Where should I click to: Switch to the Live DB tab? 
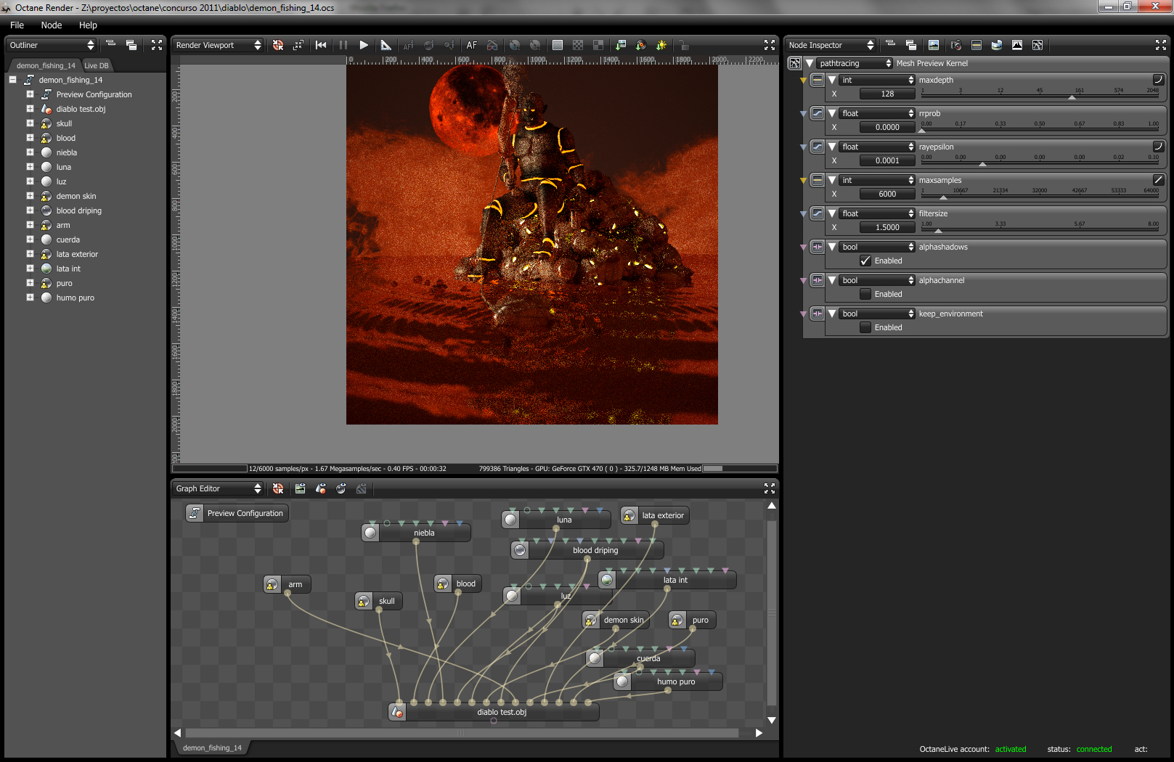pos(97,65)
